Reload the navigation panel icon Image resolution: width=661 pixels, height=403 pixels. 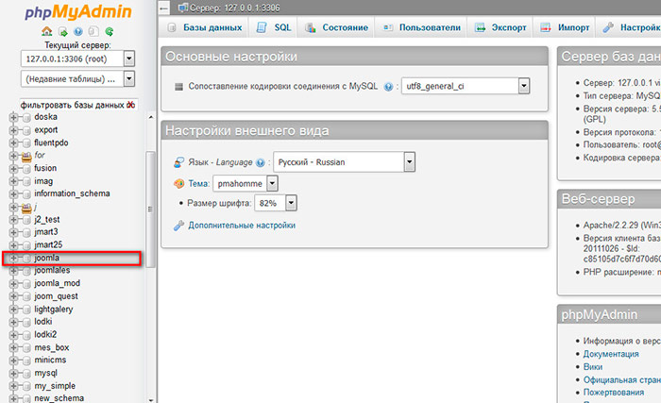pyautogui.click(x=110, y=31)
